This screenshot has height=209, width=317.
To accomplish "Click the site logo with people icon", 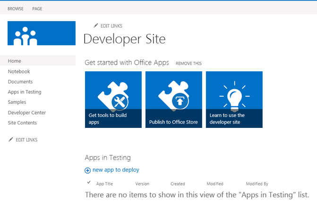I will click(x=42, y=33).
